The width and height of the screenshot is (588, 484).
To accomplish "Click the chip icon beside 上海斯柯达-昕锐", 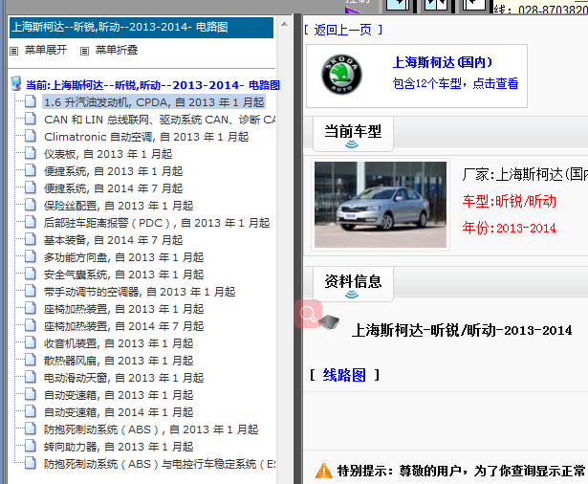I will [x=330, y=322].
